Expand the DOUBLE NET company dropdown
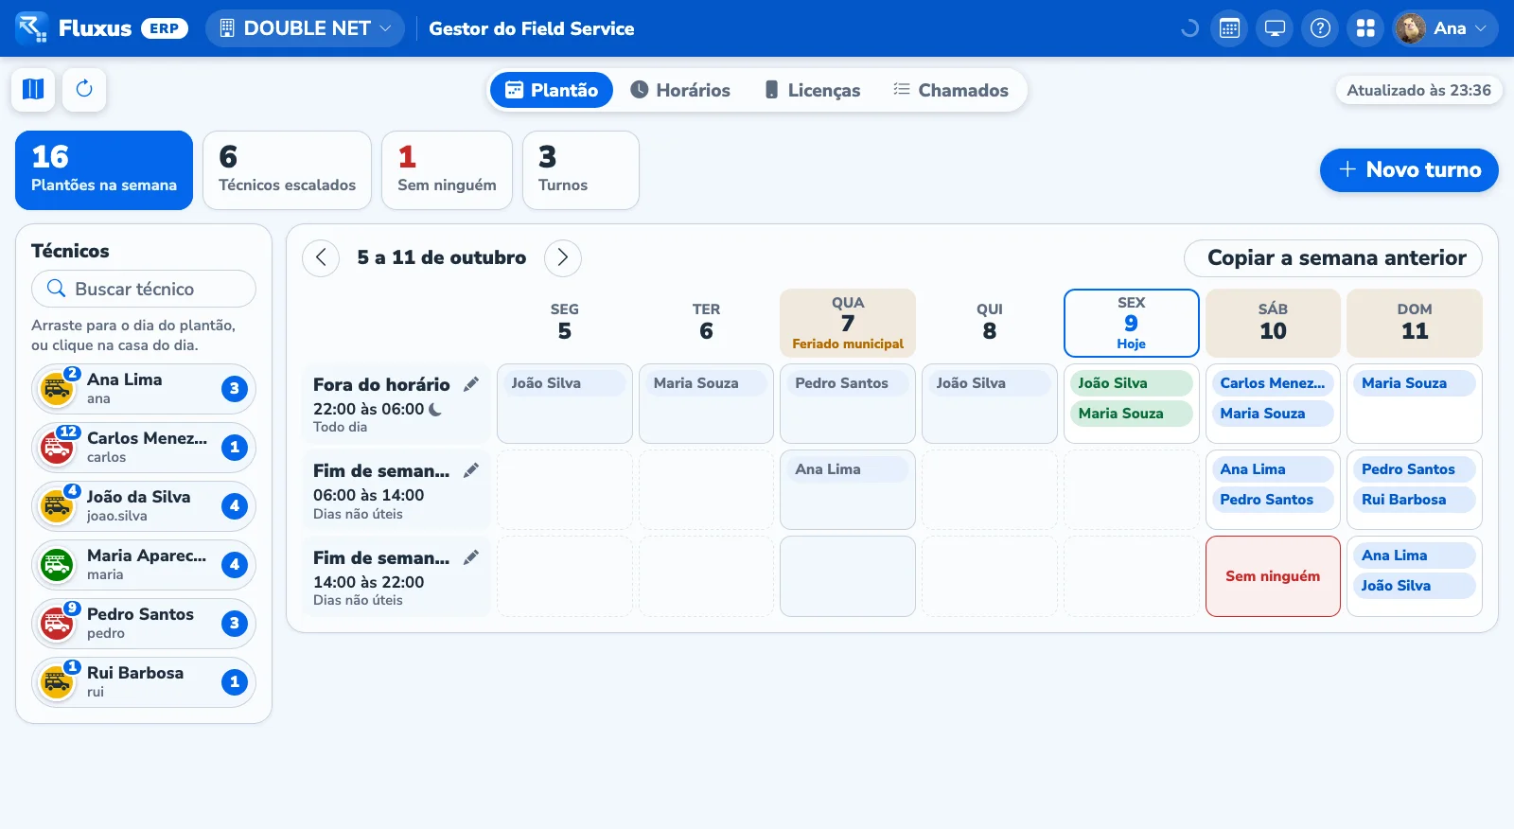1514x829 pixels. (305, 28)
